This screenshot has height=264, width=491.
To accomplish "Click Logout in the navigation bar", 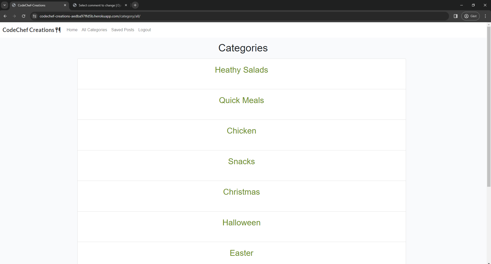I will coord(144,30).
